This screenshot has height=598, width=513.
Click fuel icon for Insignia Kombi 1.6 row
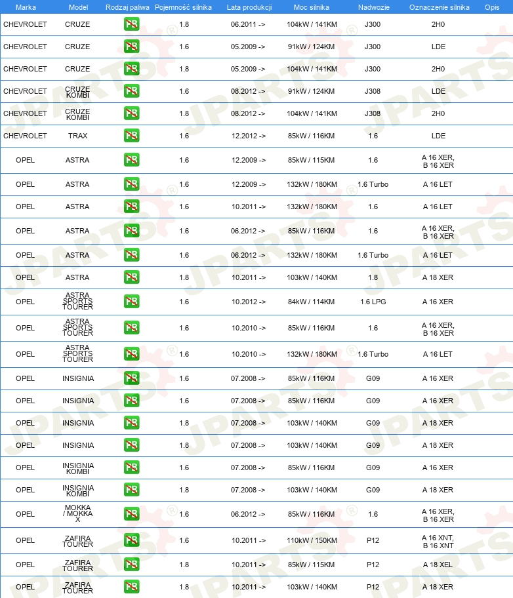pos(132,467)
